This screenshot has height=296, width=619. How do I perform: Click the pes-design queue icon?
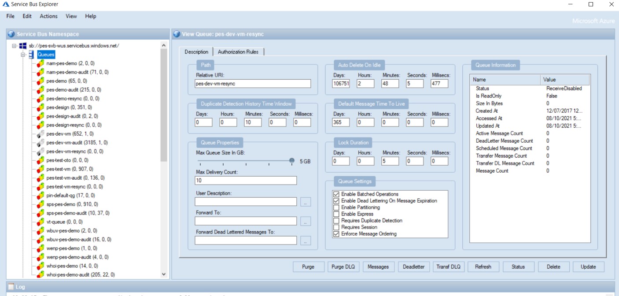pos(40,107)
